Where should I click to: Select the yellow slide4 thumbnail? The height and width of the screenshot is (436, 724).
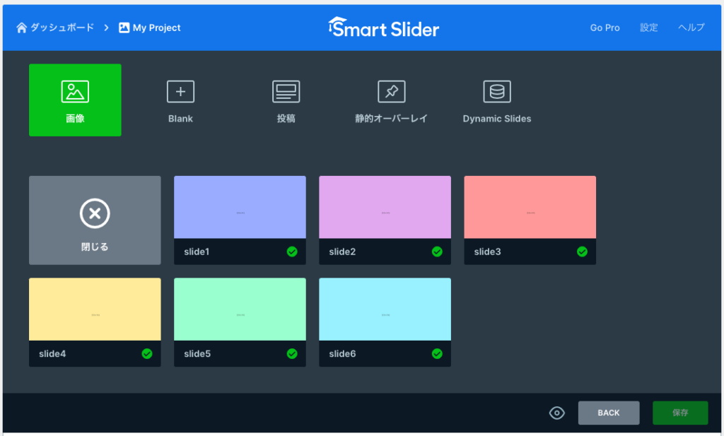tap(95, 309)
